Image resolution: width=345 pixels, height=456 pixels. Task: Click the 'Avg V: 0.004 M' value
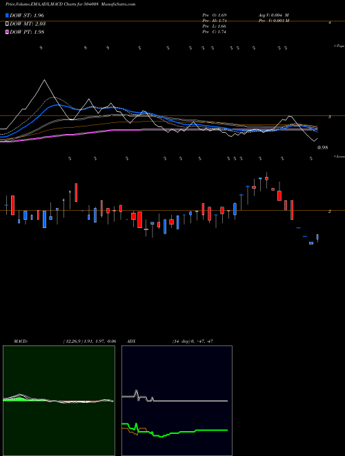[x=273, y=15]
